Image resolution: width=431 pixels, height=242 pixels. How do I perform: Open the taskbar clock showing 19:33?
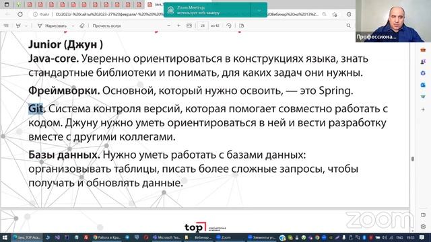pos(410,237)
